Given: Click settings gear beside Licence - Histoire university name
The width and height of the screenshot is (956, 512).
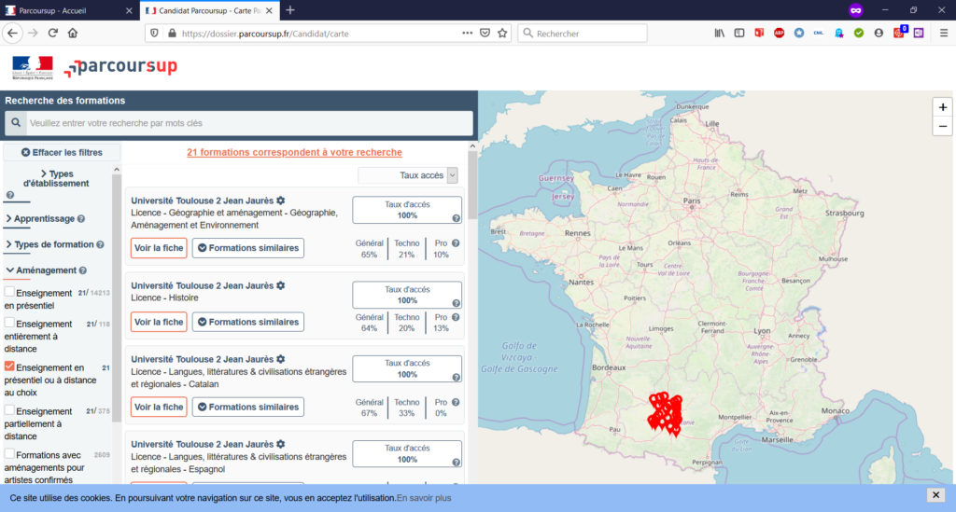Looking at the screenshot, I should pos(280,285).
